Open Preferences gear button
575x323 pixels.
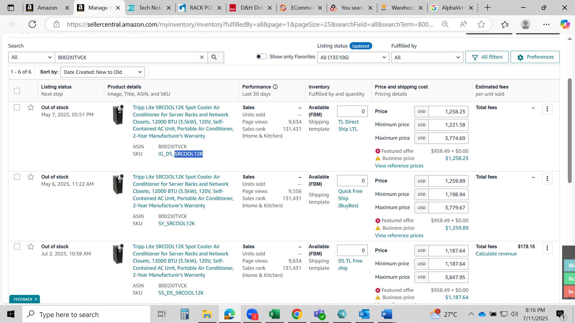click(x=535, y=57)
